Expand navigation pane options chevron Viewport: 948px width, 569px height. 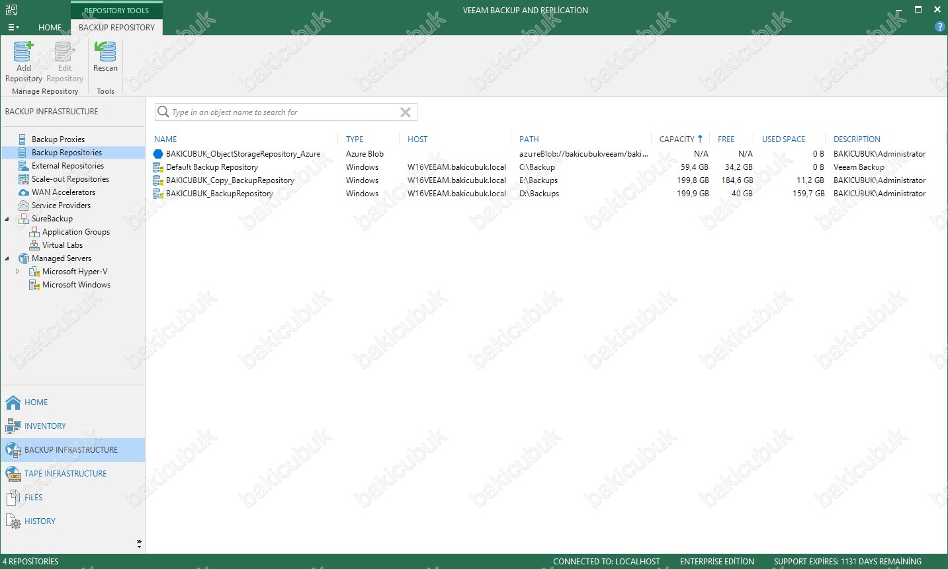(x=139, y=543)
